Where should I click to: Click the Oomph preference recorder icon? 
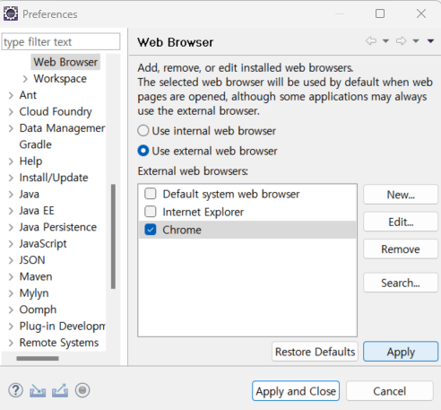tap(82, 390)
